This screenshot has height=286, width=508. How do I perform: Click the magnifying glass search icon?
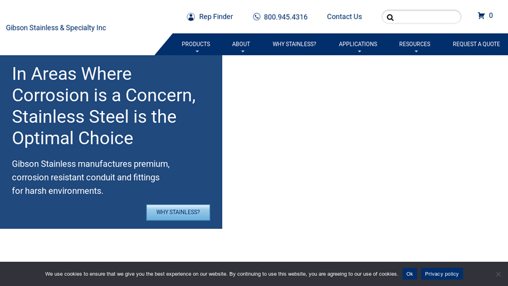coord(390,18)
